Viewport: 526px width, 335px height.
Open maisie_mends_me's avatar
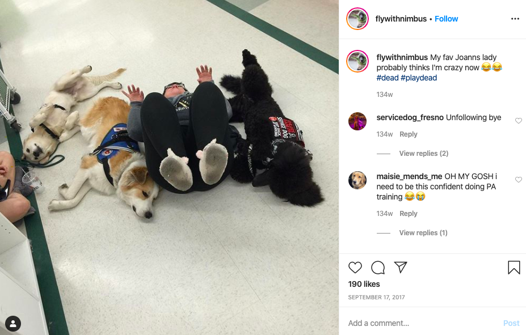click(x=357, y=180)
